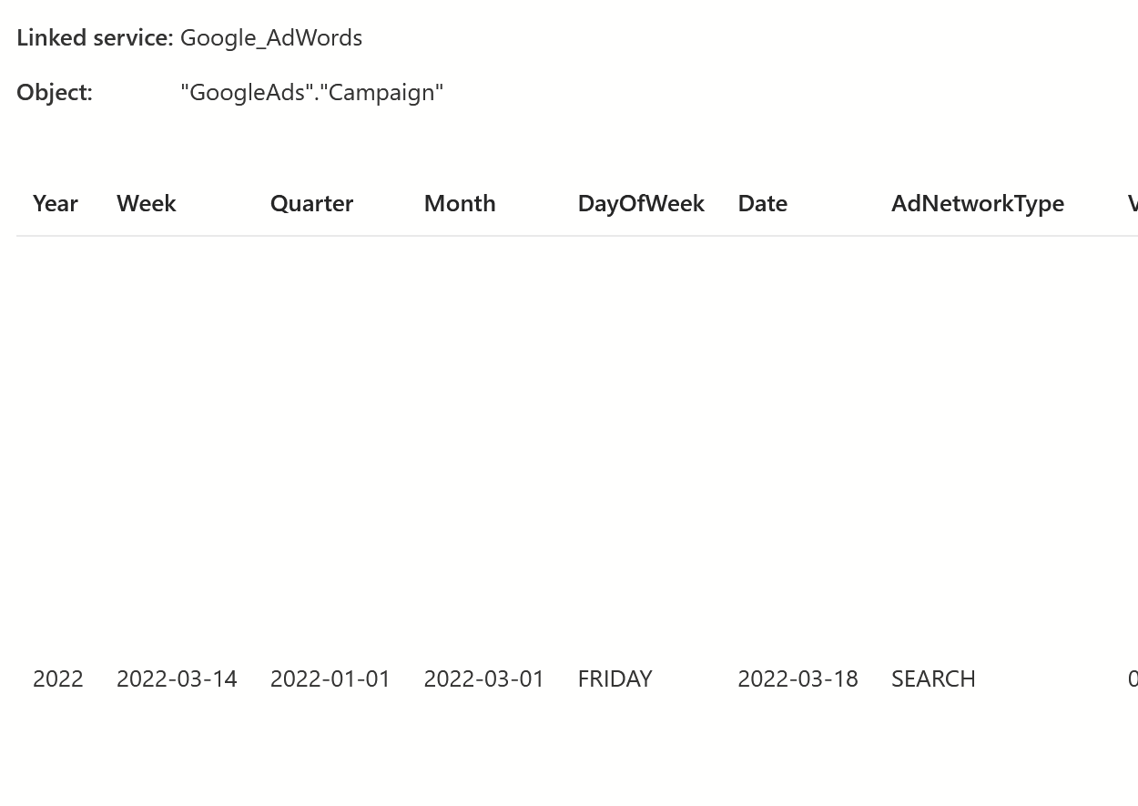Click the Object label
The height and width of the screenshot is (806, 1138).
55,92
